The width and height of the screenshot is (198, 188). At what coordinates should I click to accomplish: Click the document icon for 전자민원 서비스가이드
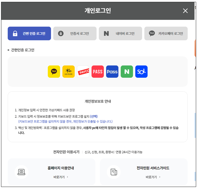(x=114, y=172)
